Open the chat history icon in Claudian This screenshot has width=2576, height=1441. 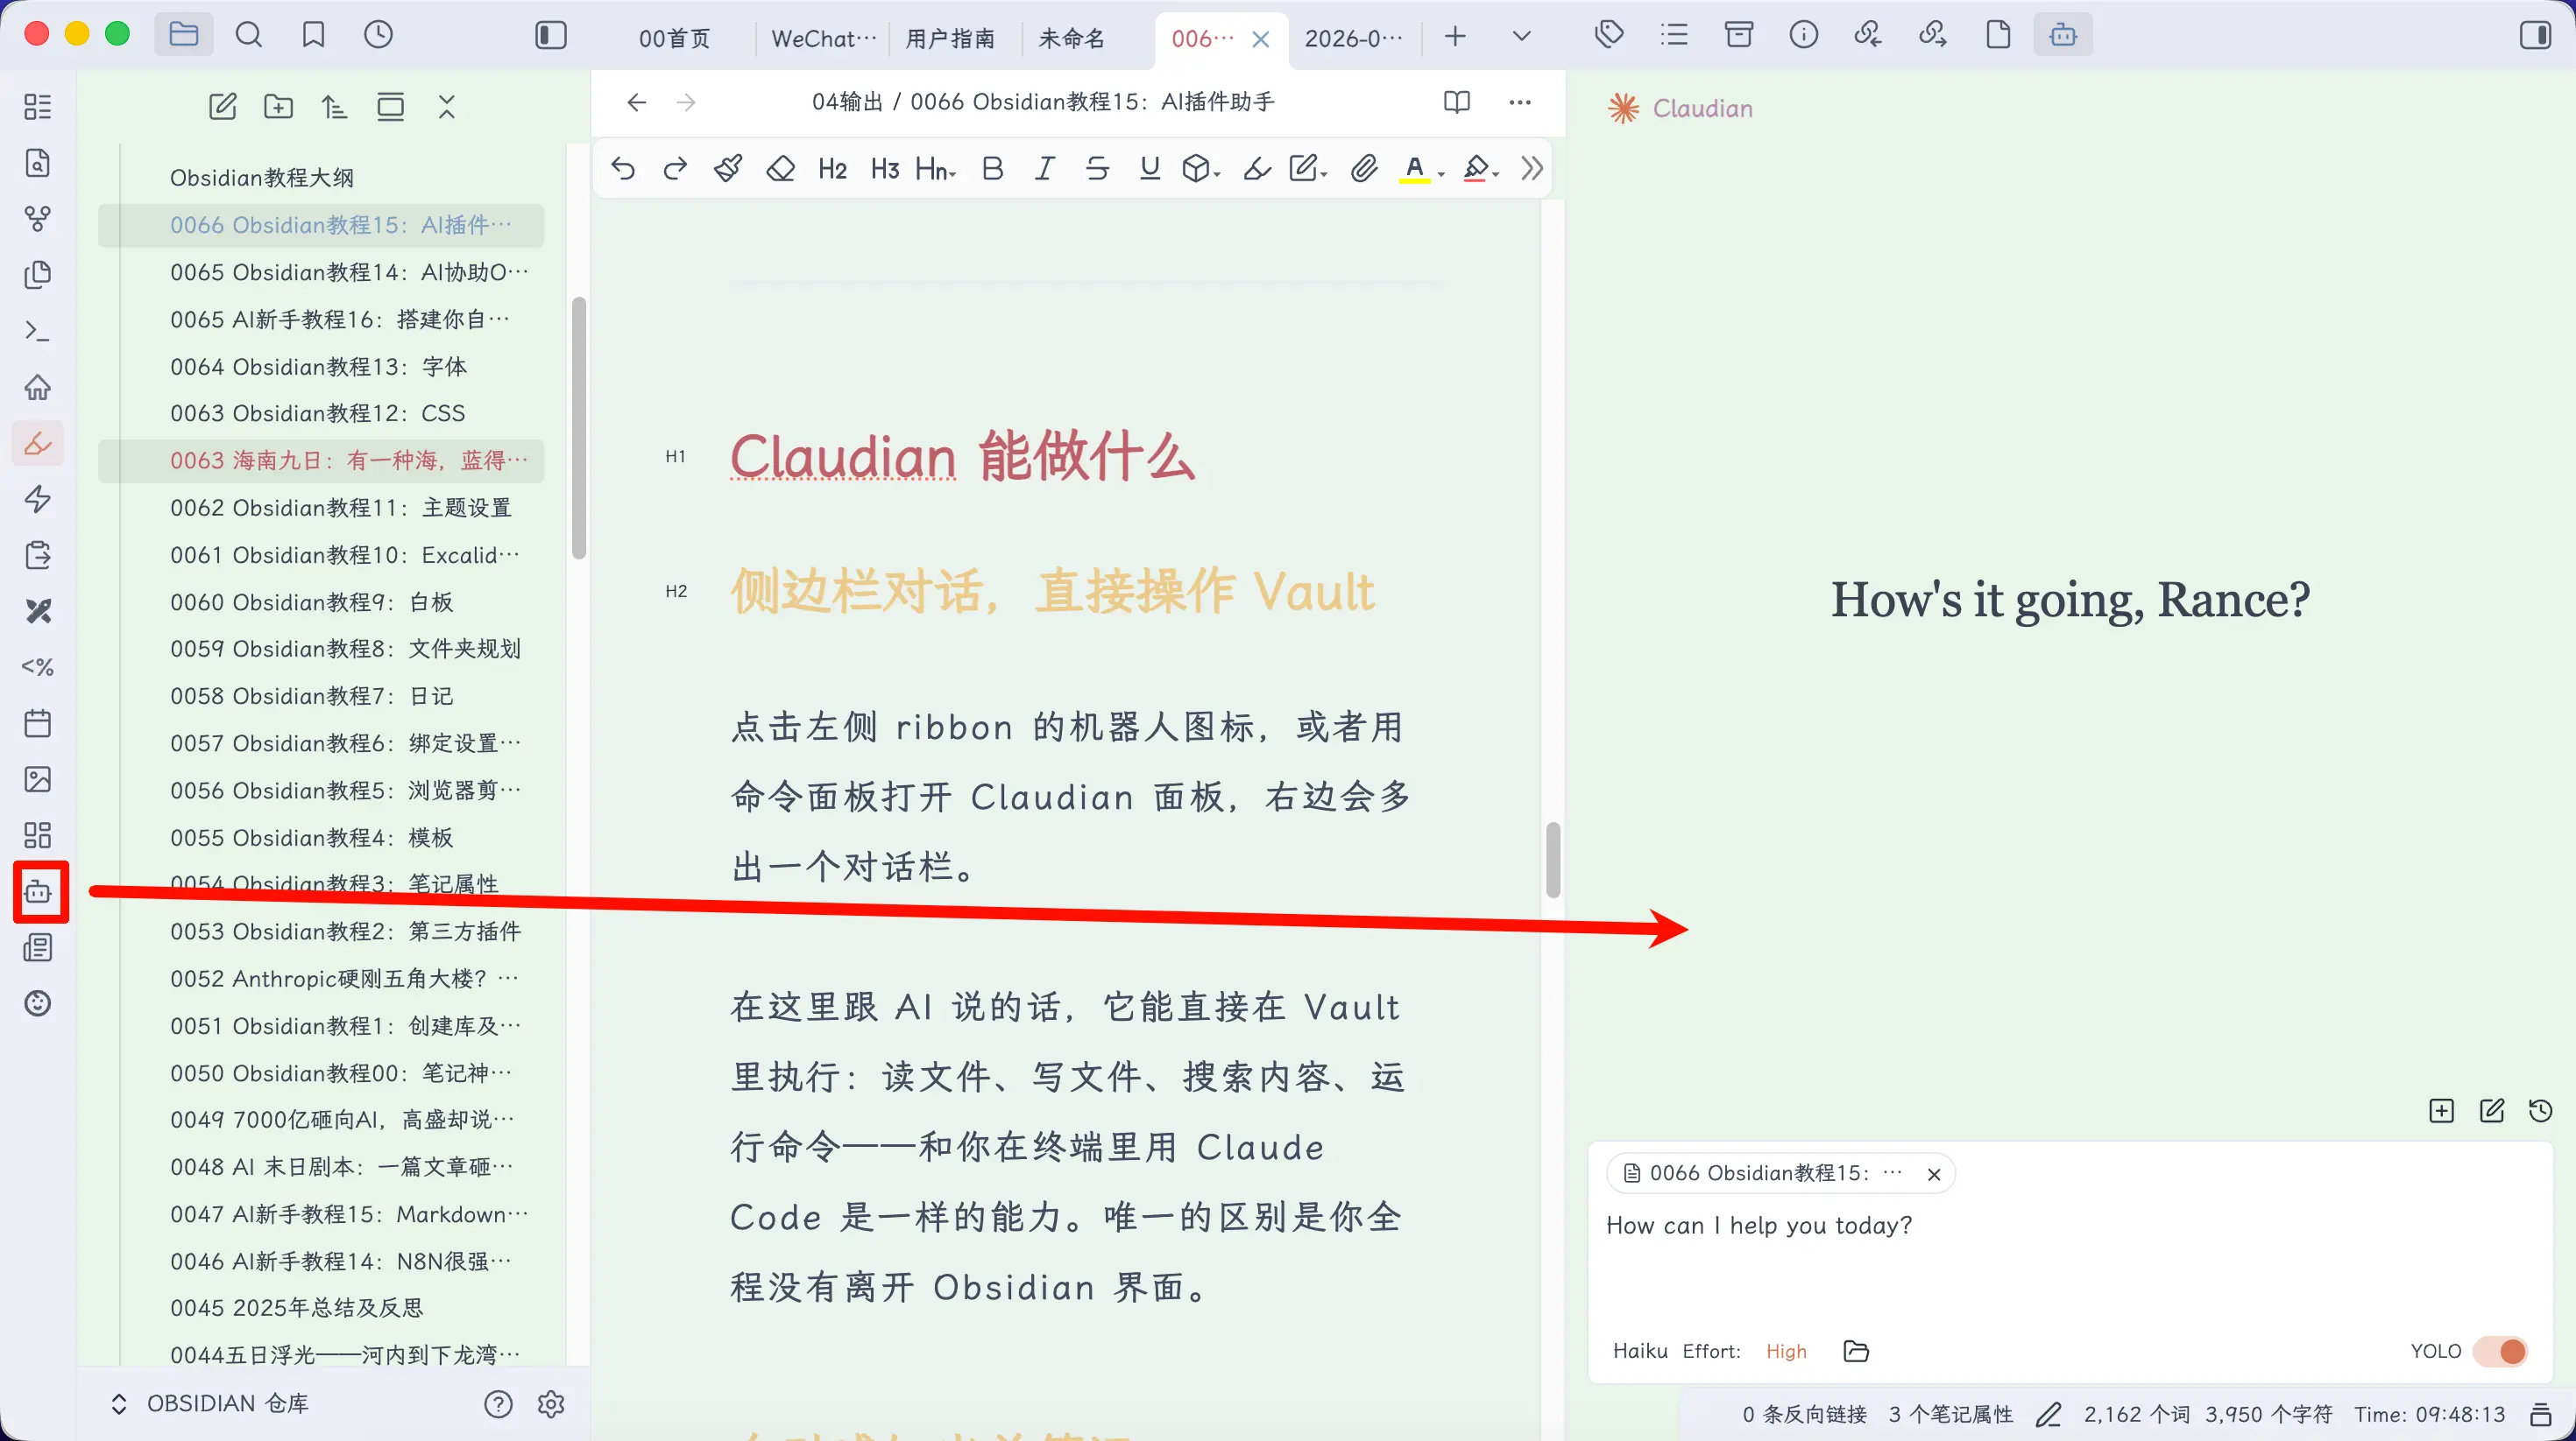tap(2540, 1110)
